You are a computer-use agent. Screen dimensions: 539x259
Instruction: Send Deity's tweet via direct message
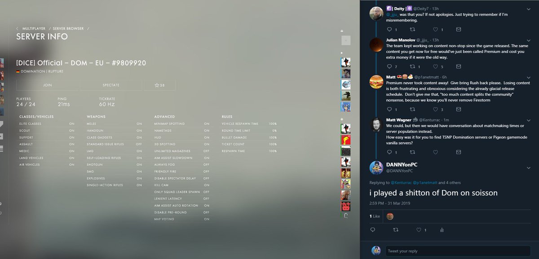pyautogui.click(x=458, y=30)
